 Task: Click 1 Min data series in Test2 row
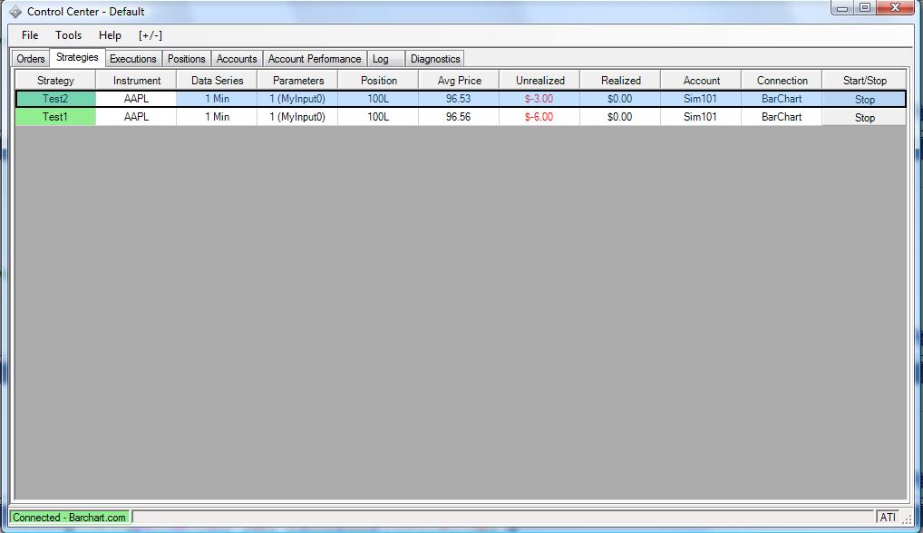[217, 99]
